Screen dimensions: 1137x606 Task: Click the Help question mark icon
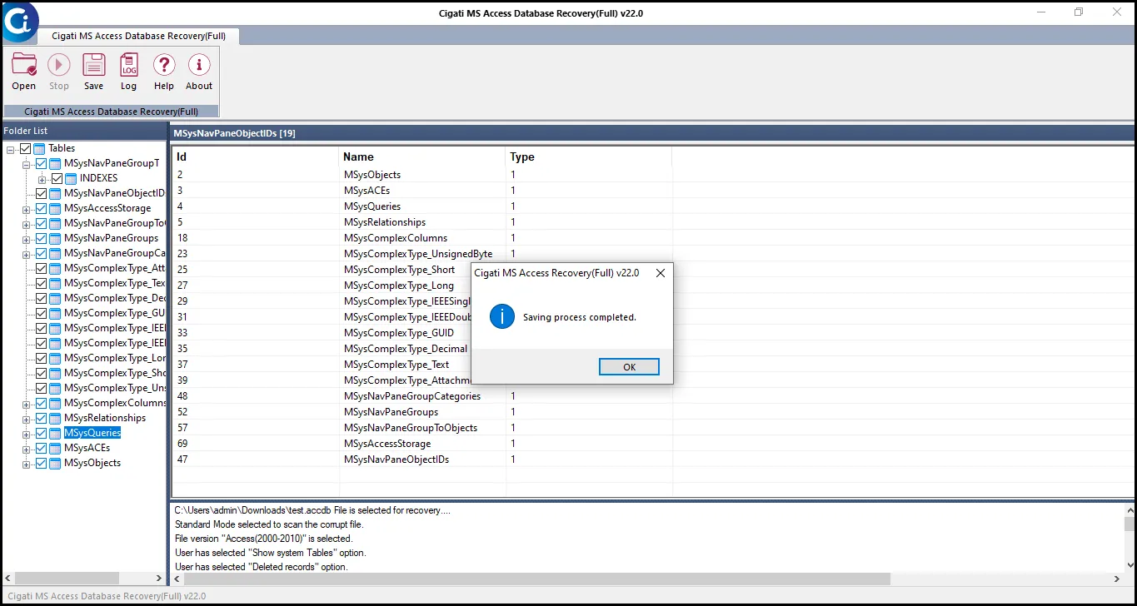coord(164,65)
